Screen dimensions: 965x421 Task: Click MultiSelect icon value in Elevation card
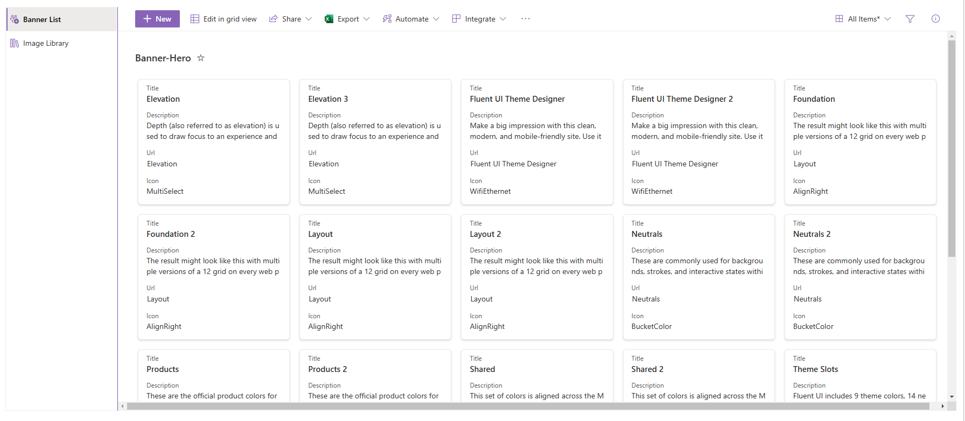[165, 191]
